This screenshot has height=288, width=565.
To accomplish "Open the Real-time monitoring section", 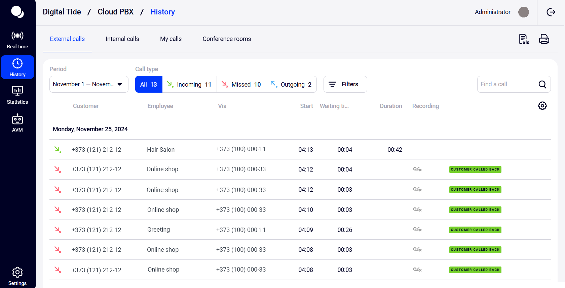I will coord(17,40).
